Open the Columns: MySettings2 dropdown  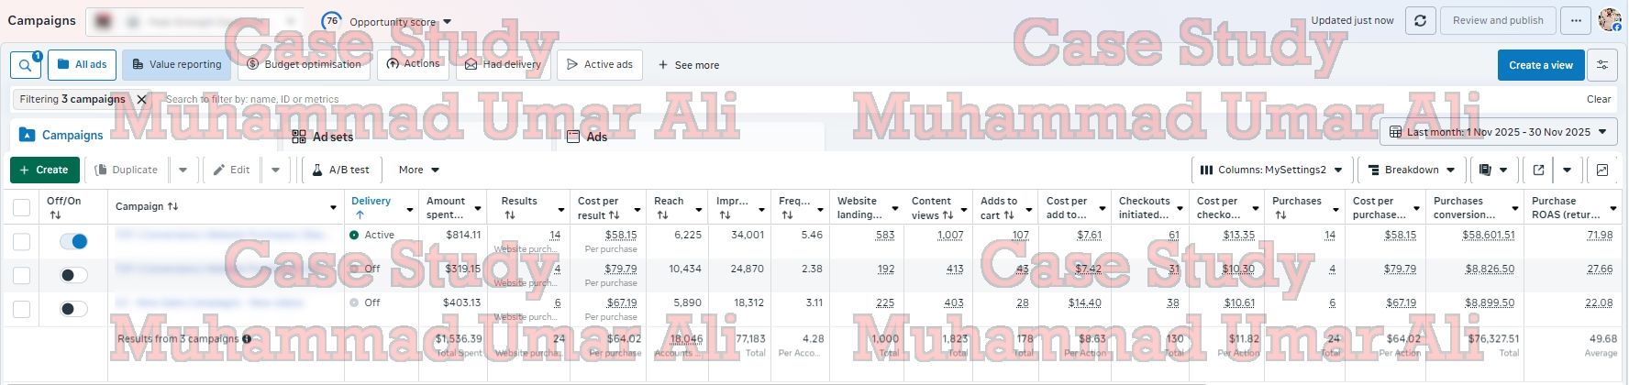pos(1270,170)
